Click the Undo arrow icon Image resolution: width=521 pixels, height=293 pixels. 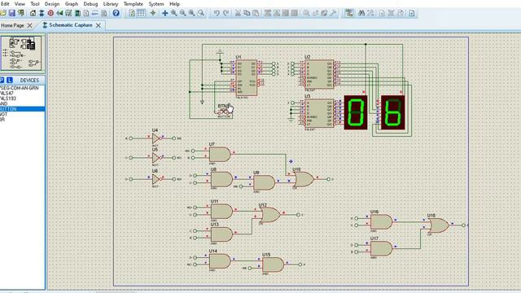point(217,13)
